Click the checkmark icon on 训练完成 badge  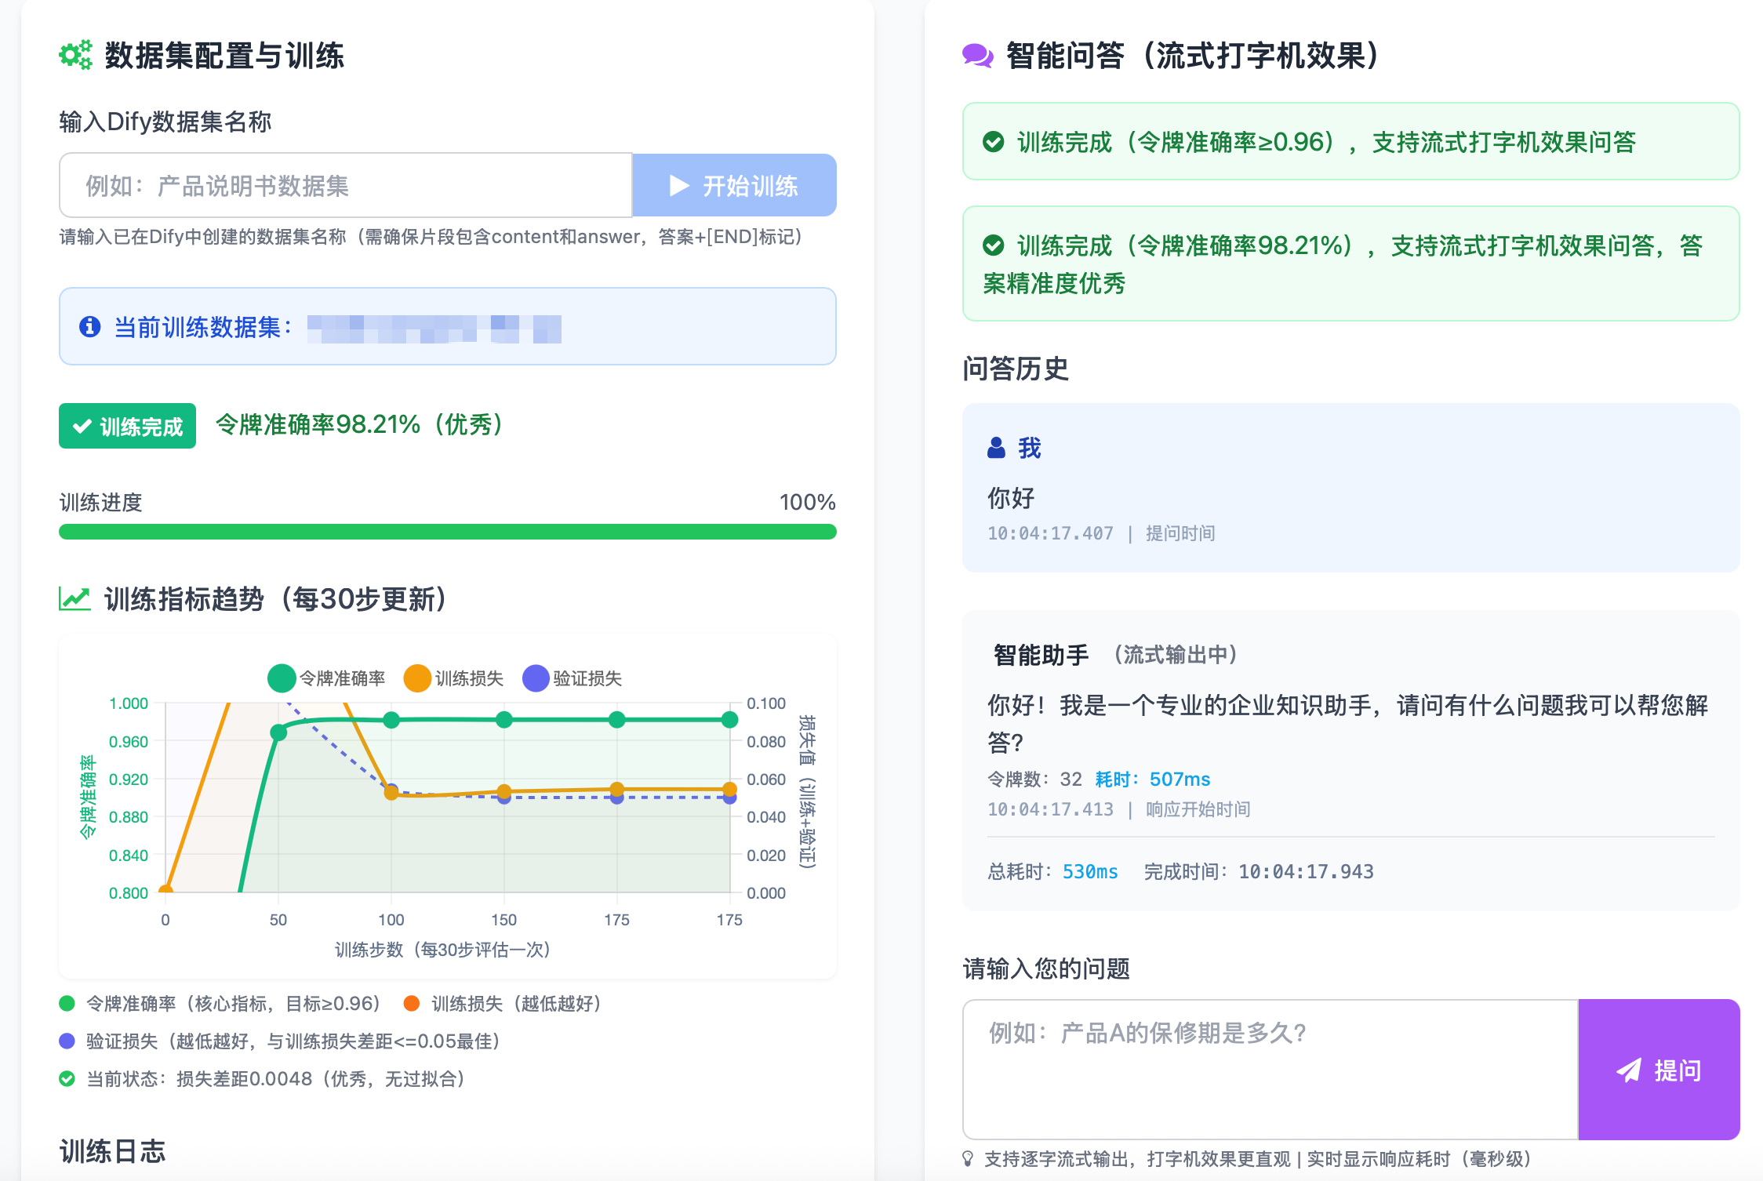(x=81, y=426)
